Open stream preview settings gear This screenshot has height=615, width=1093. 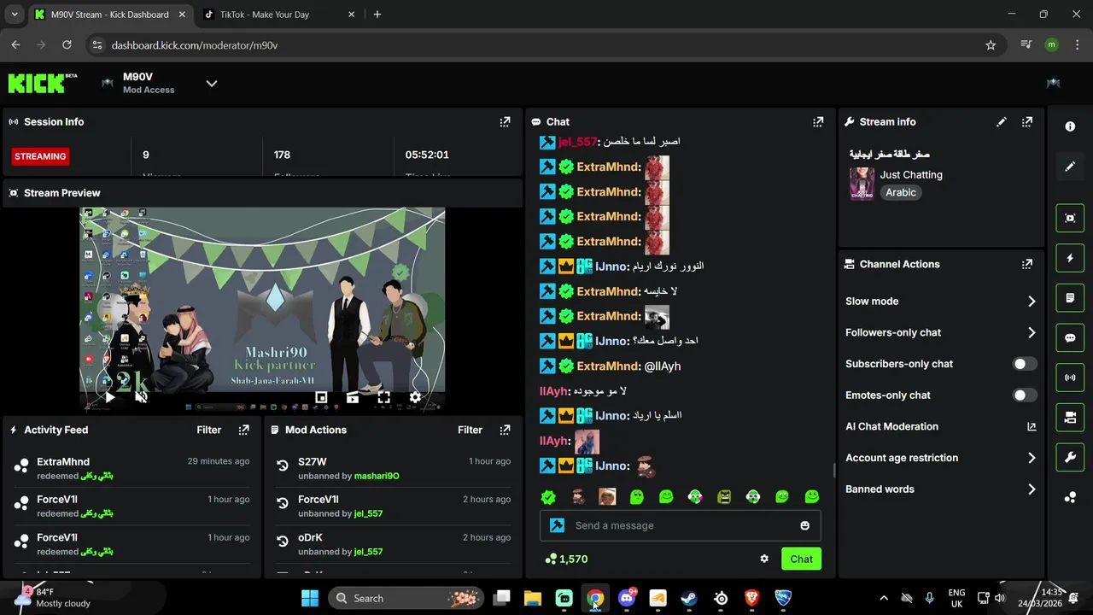(415, 397)
